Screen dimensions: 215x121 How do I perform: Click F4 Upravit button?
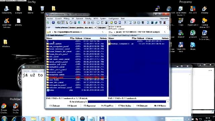point(72,106)
